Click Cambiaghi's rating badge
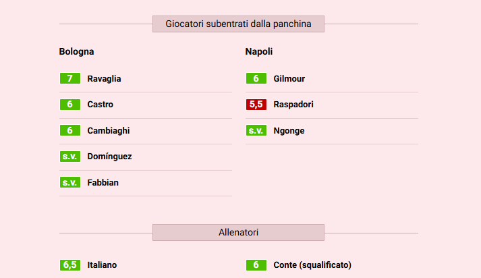Image resolution: width=481 pixels, height=278 pixels. pos(69,131)
